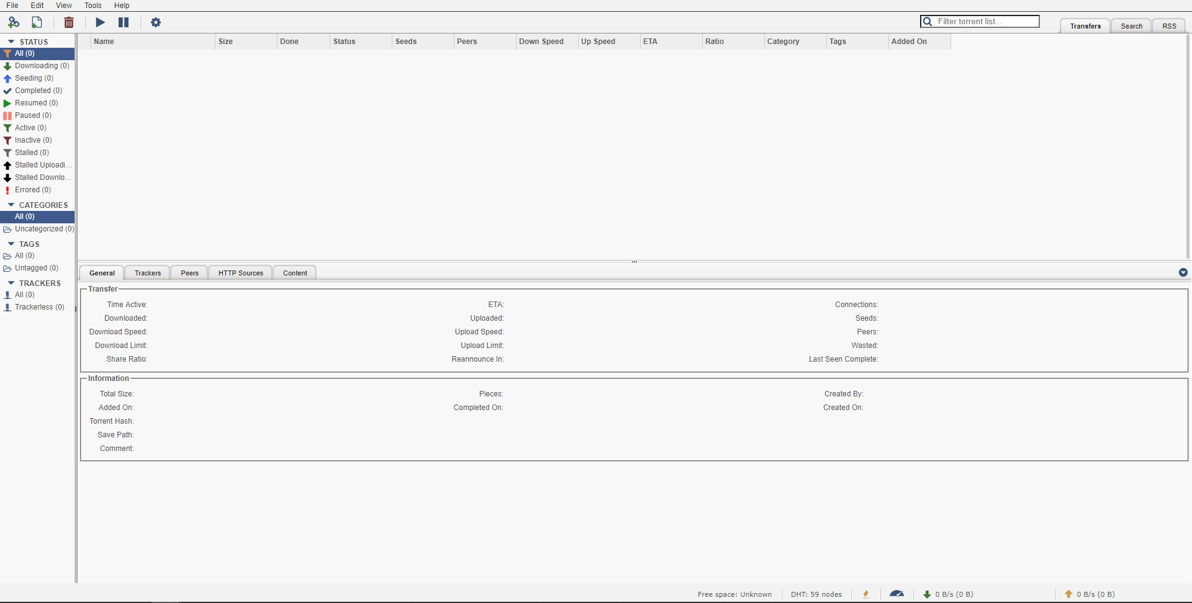Viewport: 1192px width, 603px height.
Task: Click the Filter torrent list search field
Action: tap(980, 22)
